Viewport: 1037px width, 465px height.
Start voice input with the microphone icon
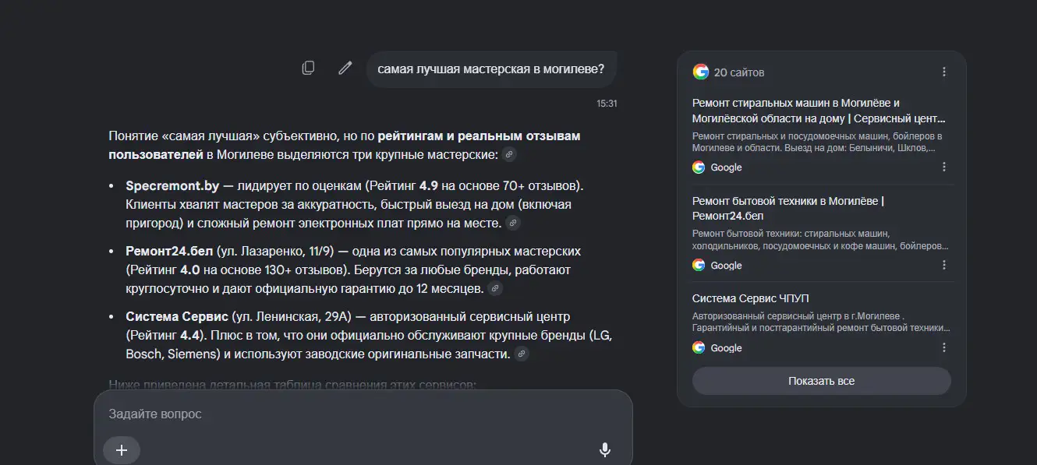click(x=604, y=449)
